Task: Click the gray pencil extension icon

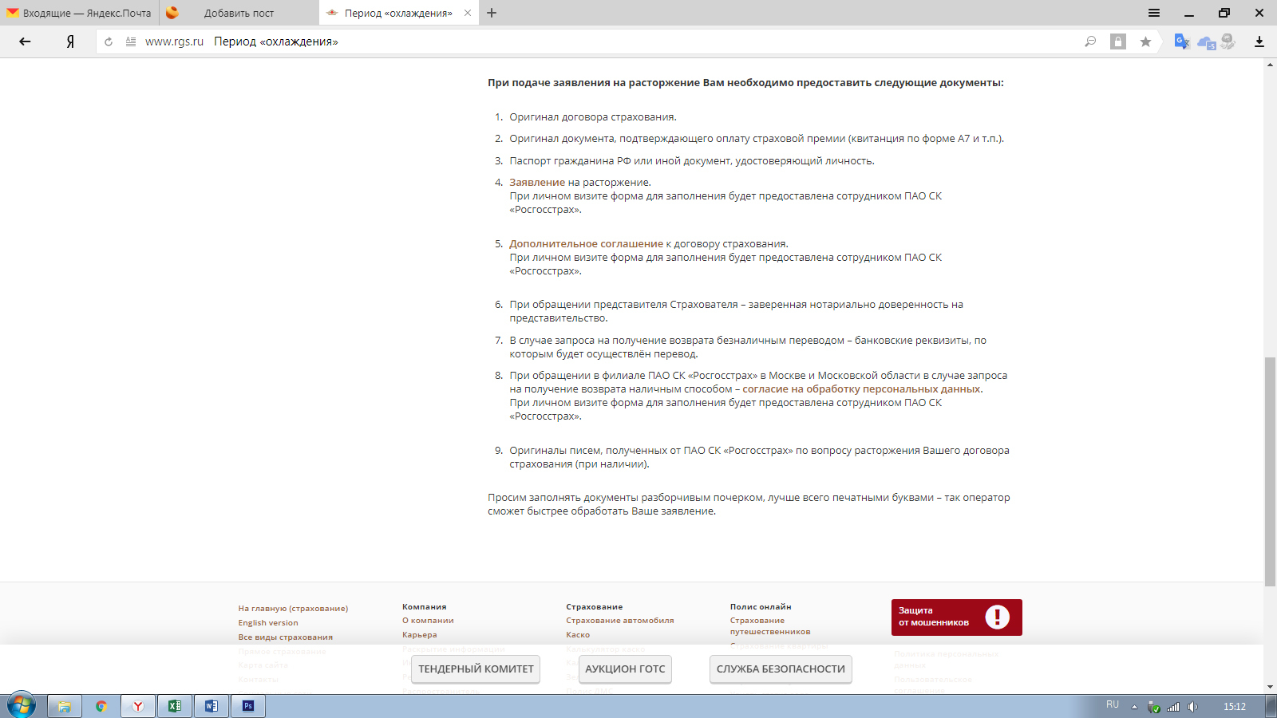Action: click(x=1228, y=41)
